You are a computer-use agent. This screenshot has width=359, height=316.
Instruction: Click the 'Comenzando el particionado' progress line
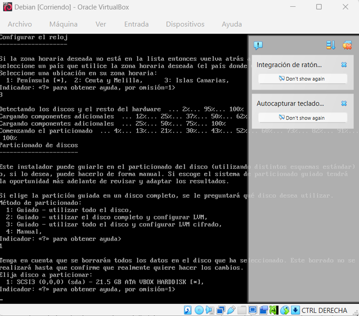tap(124, 131)
